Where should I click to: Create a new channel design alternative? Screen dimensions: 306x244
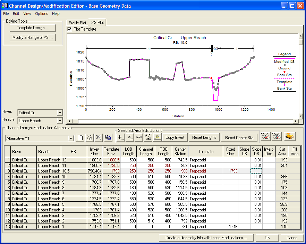80,137
